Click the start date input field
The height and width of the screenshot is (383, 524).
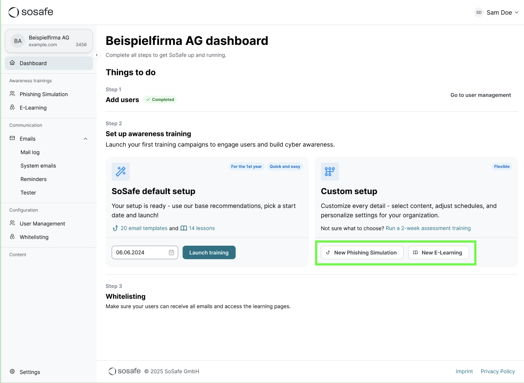tap(140, 253)
